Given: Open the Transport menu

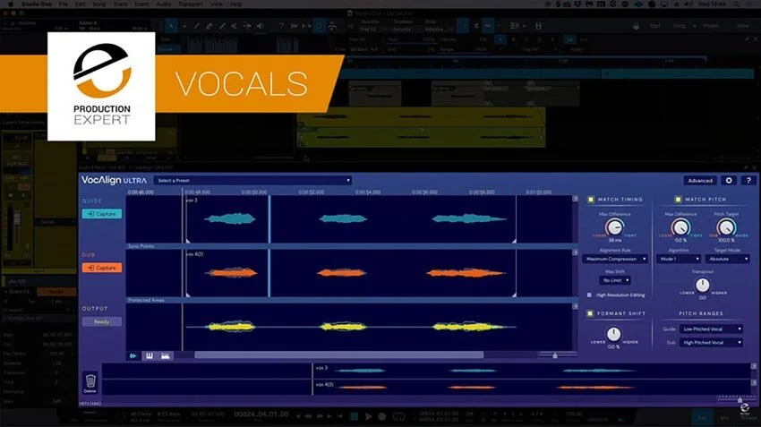Looking at the screenshot, I should pos(190,4).
